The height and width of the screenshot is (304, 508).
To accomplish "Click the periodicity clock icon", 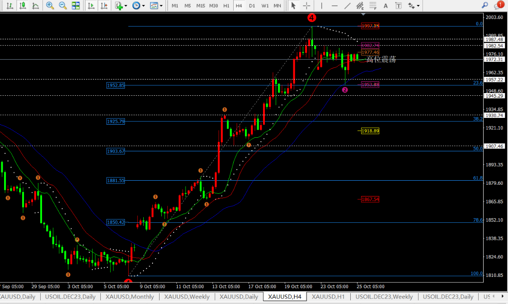I will pos(136,5).
